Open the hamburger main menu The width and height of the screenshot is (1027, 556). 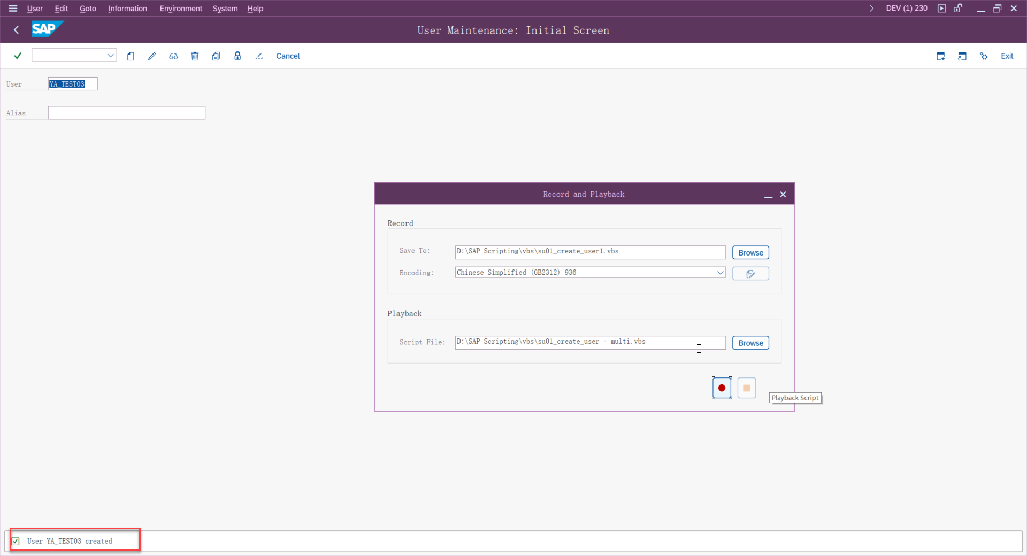click(x=13, y=9)
